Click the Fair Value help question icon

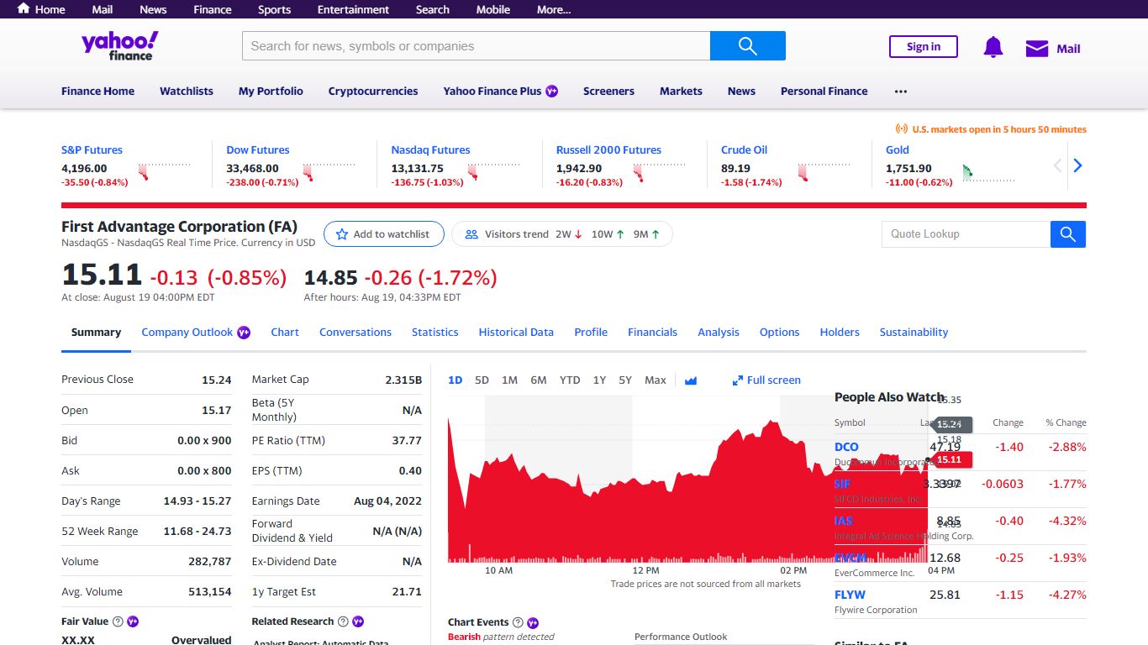coord(118,621)
